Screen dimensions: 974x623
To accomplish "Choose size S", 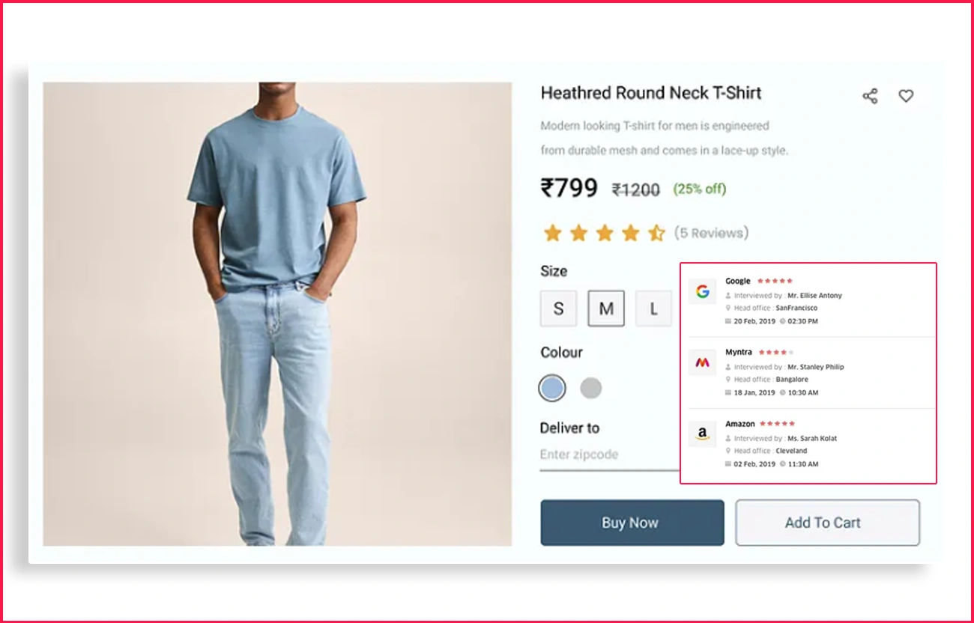I will coord(558,309).
